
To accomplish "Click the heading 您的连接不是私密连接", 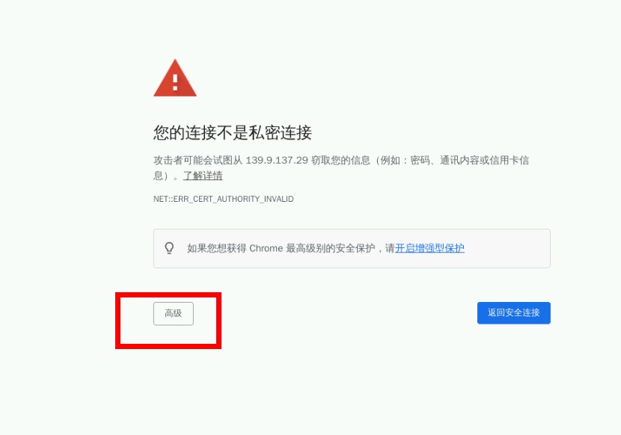I will point(233,132).
